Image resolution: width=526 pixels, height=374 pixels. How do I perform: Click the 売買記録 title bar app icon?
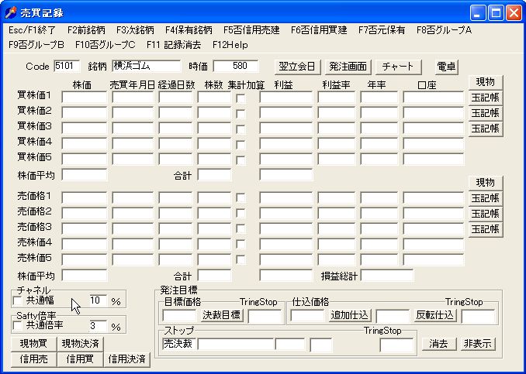point(10,12)
